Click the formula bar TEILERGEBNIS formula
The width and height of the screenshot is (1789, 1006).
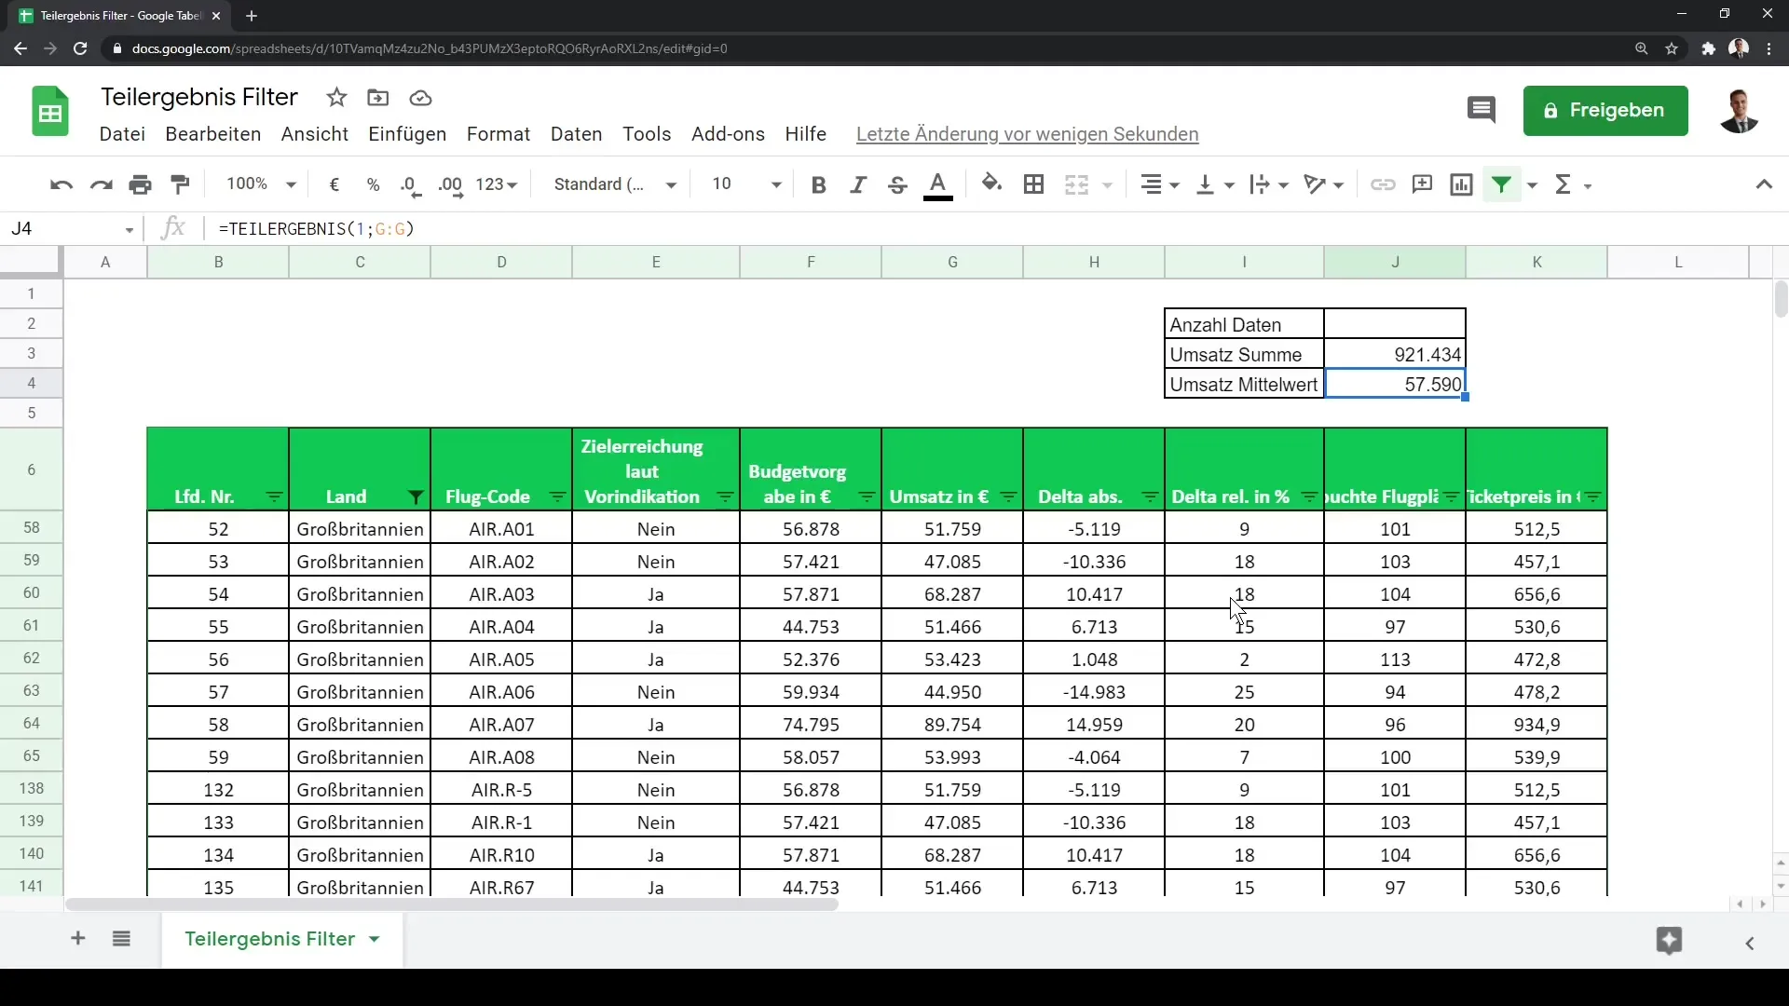click(317, 229)
